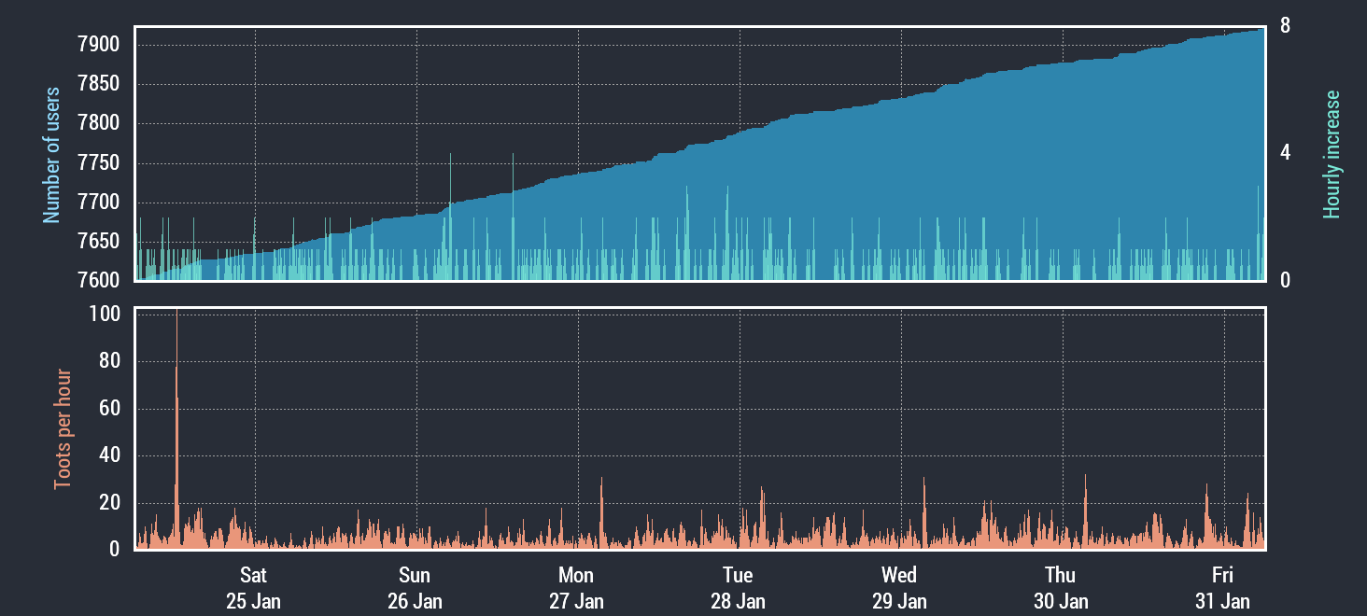Screen dimensions: 1367x616
Task: Click the 60 tick on toots axis
Action: click(x=111, y=409)
